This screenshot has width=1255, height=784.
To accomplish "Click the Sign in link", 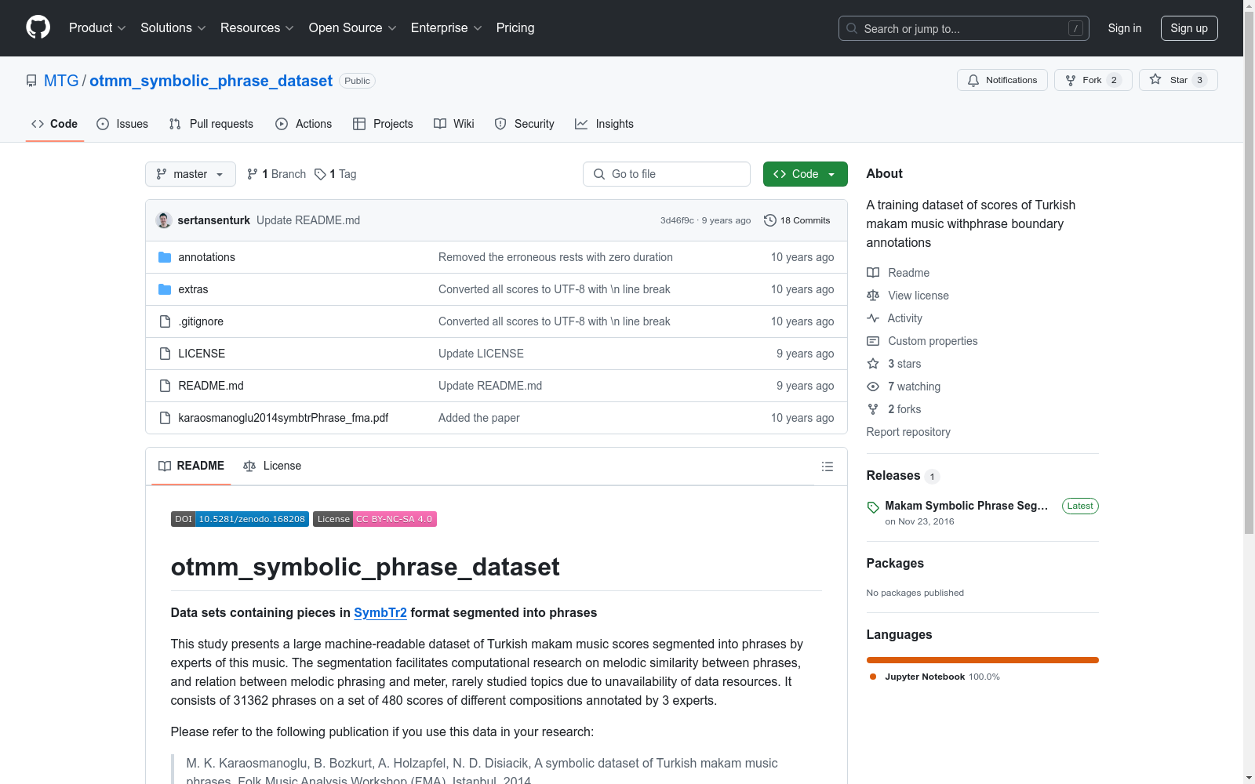I will (1125, 28).
